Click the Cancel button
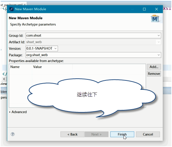The width and height of the screenshot is (172, 147). [x=148, y=134]
